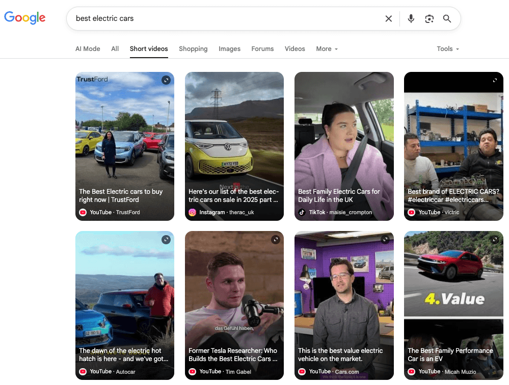Open the More dropdown menu
This screenshot has height=385, width=509.
pyautogui.click(x=327, y=49)
